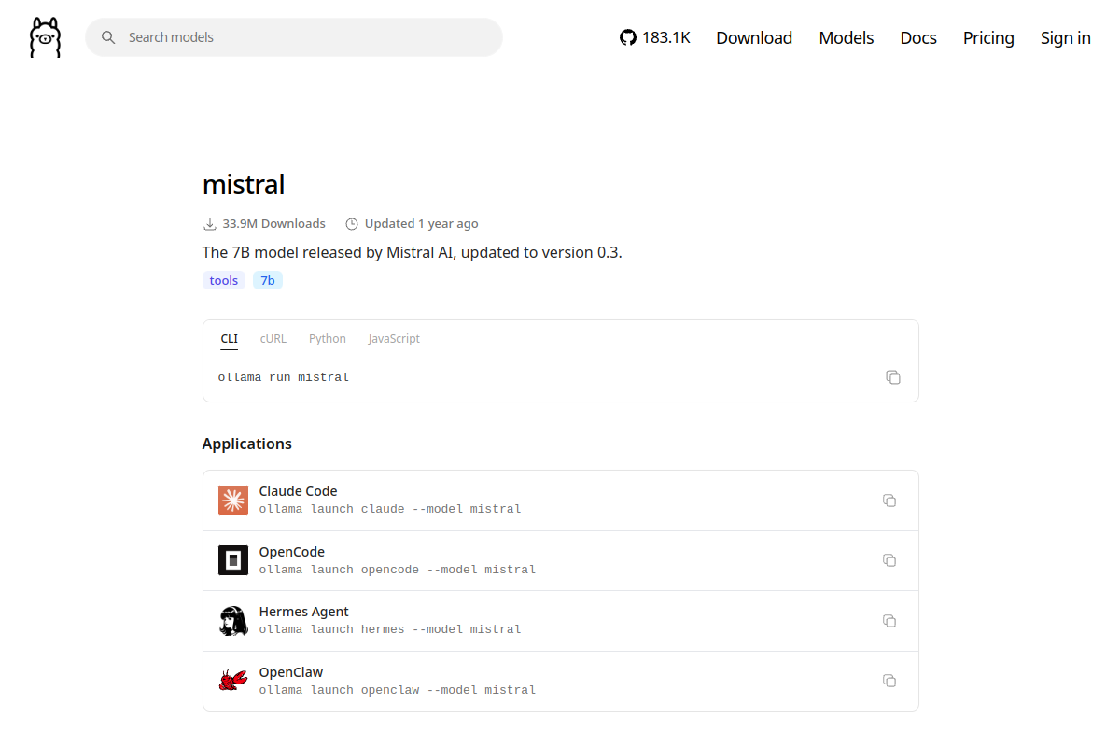Viewport: 1120px width, 747px height.
Task: Open the Pricing page
Action: click(988, 37)
